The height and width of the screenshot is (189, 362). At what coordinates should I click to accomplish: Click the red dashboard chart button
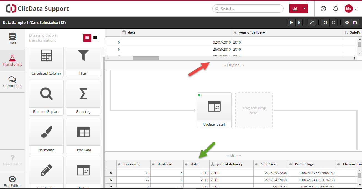(x=295, y=9)
